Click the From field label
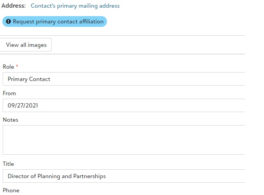The image size is (264, 195). click(9, 93)
